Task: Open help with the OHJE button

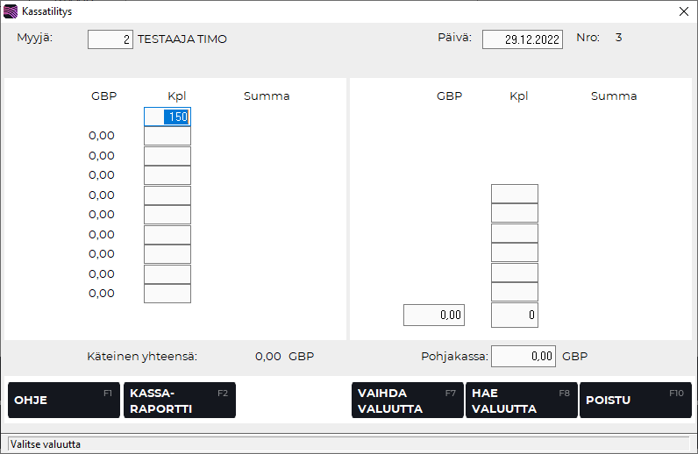Action: (63, 400)
